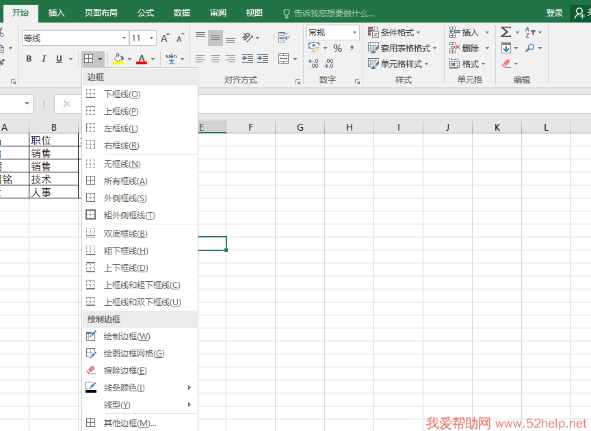Click the wrap text icon

[283, 38]
